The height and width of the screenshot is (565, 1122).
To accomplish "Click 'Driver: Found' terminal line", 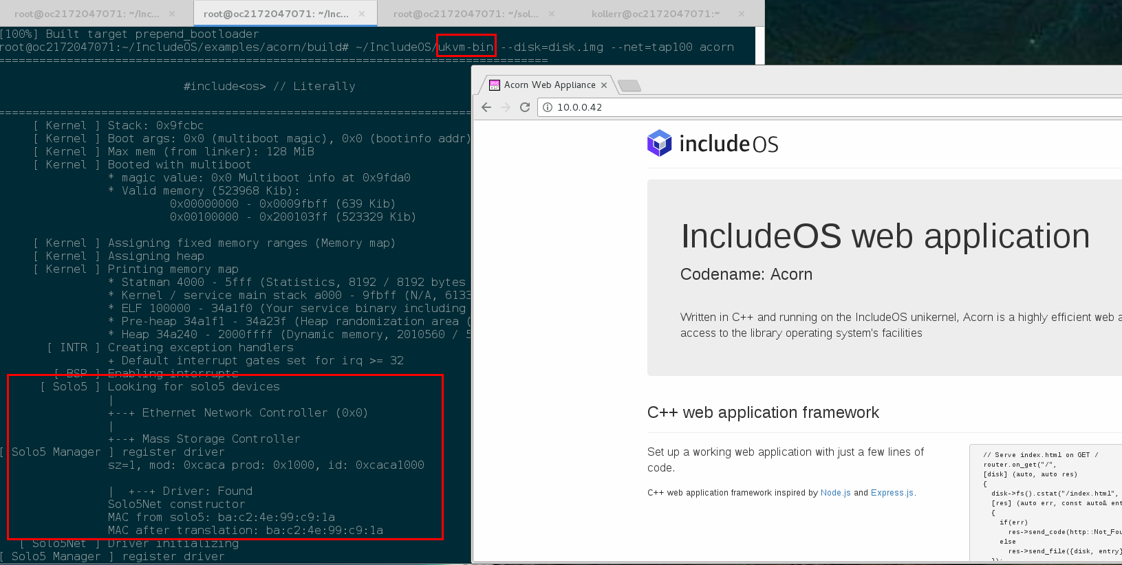I will point(208,491).
